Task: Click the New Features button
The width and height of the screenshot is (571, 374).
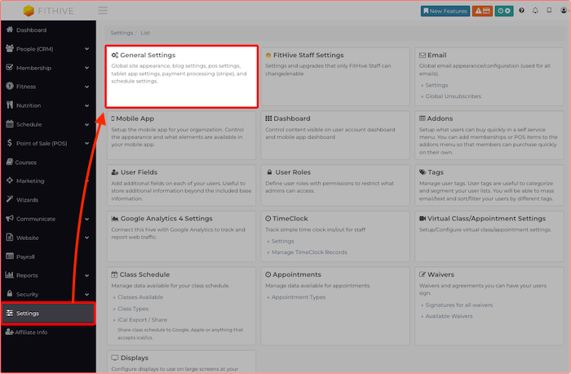Action: 445,11
